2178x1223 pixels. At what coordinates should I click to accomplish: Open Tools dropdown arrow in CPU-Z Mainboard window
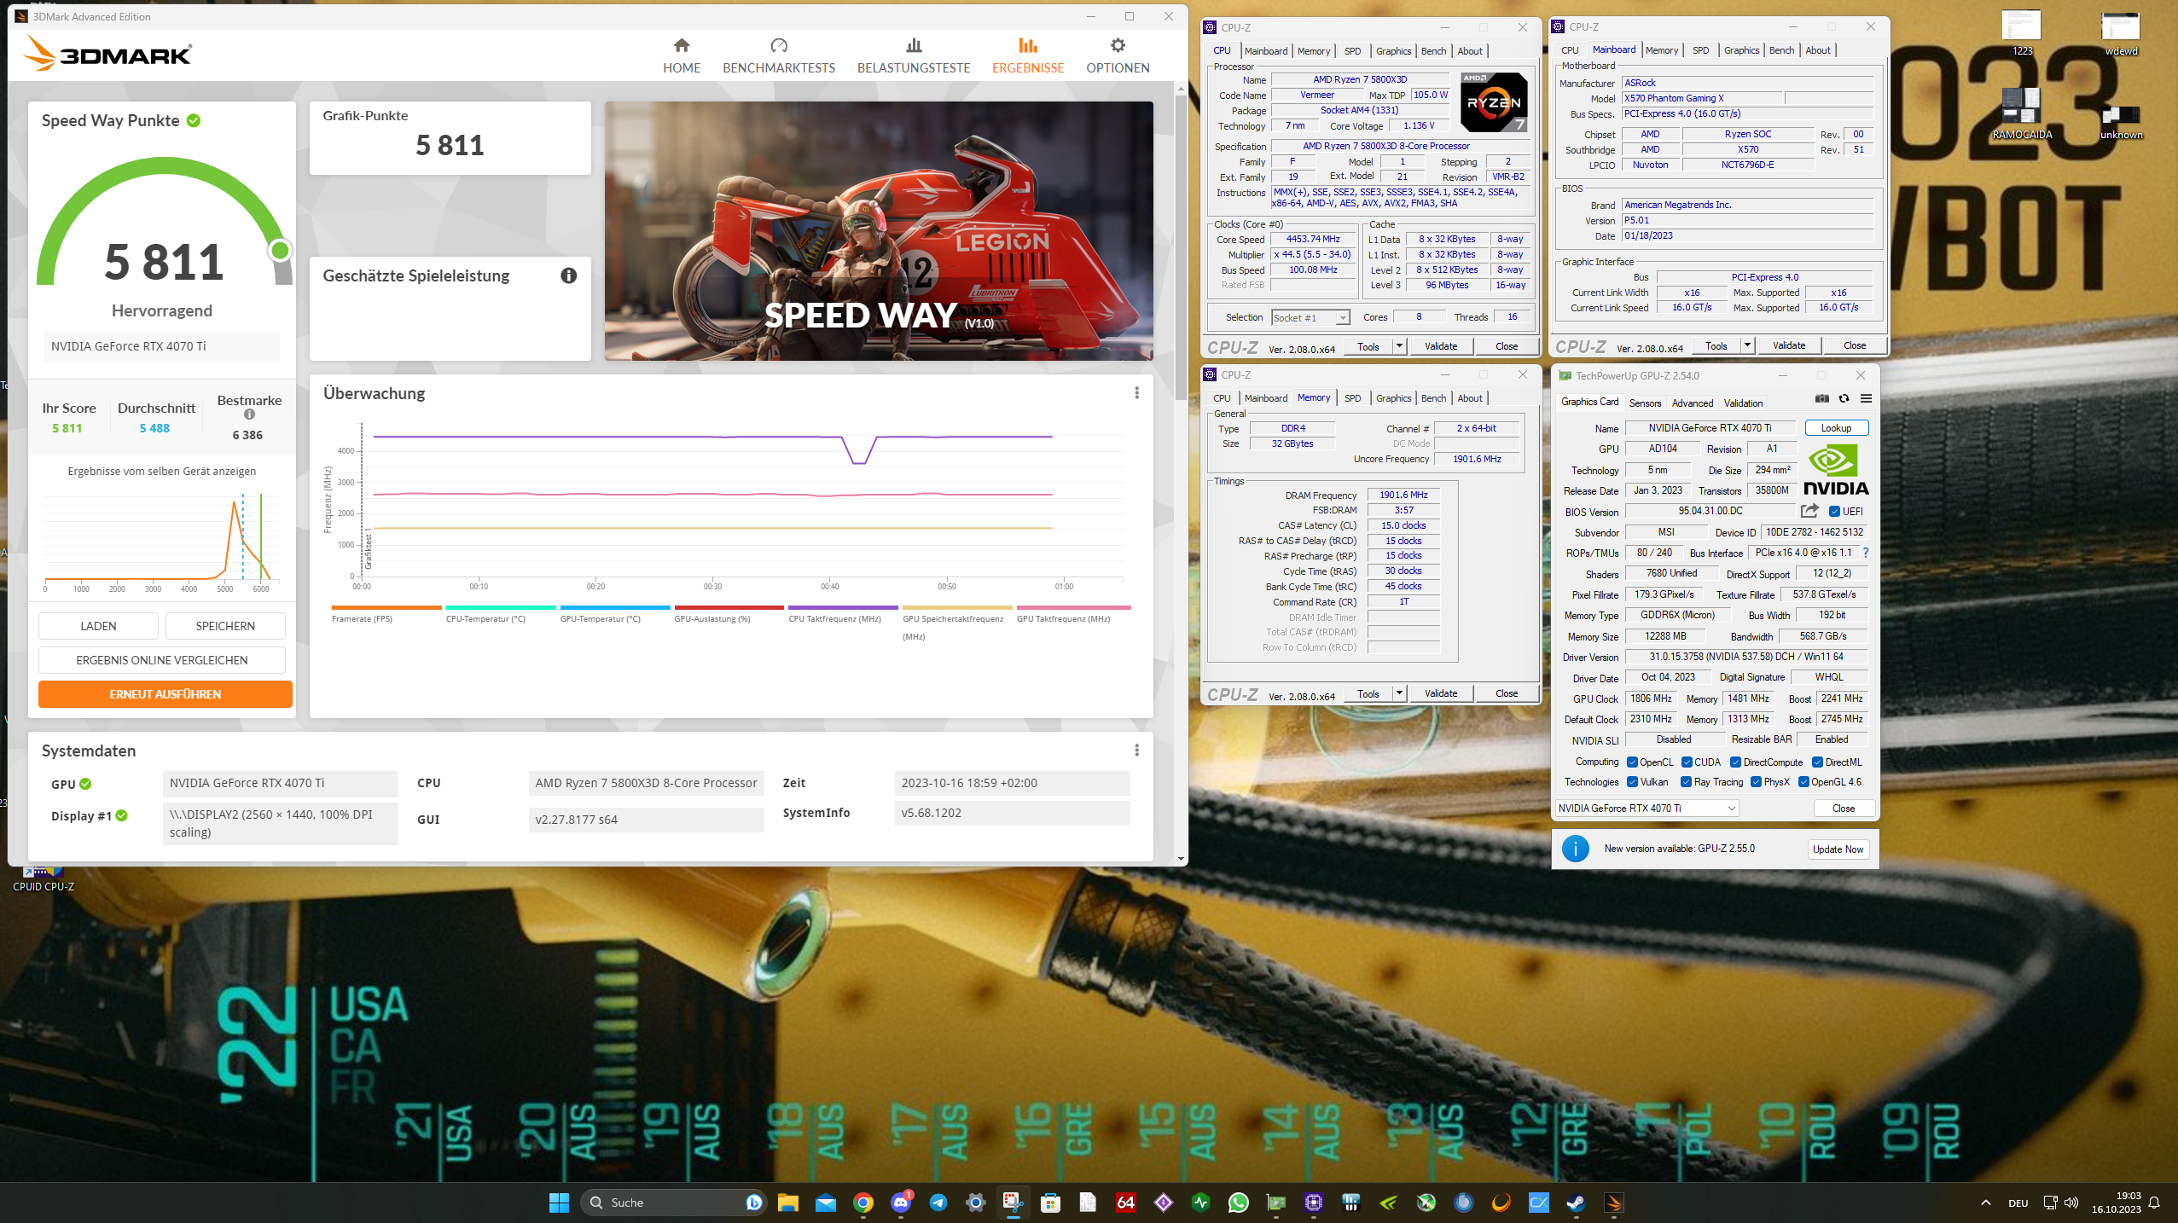[1747, 345]
